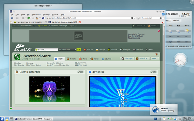The image size is (194, 121).
Task: Open Portfolio in deviantART navigation
Action: click(138, 50)
